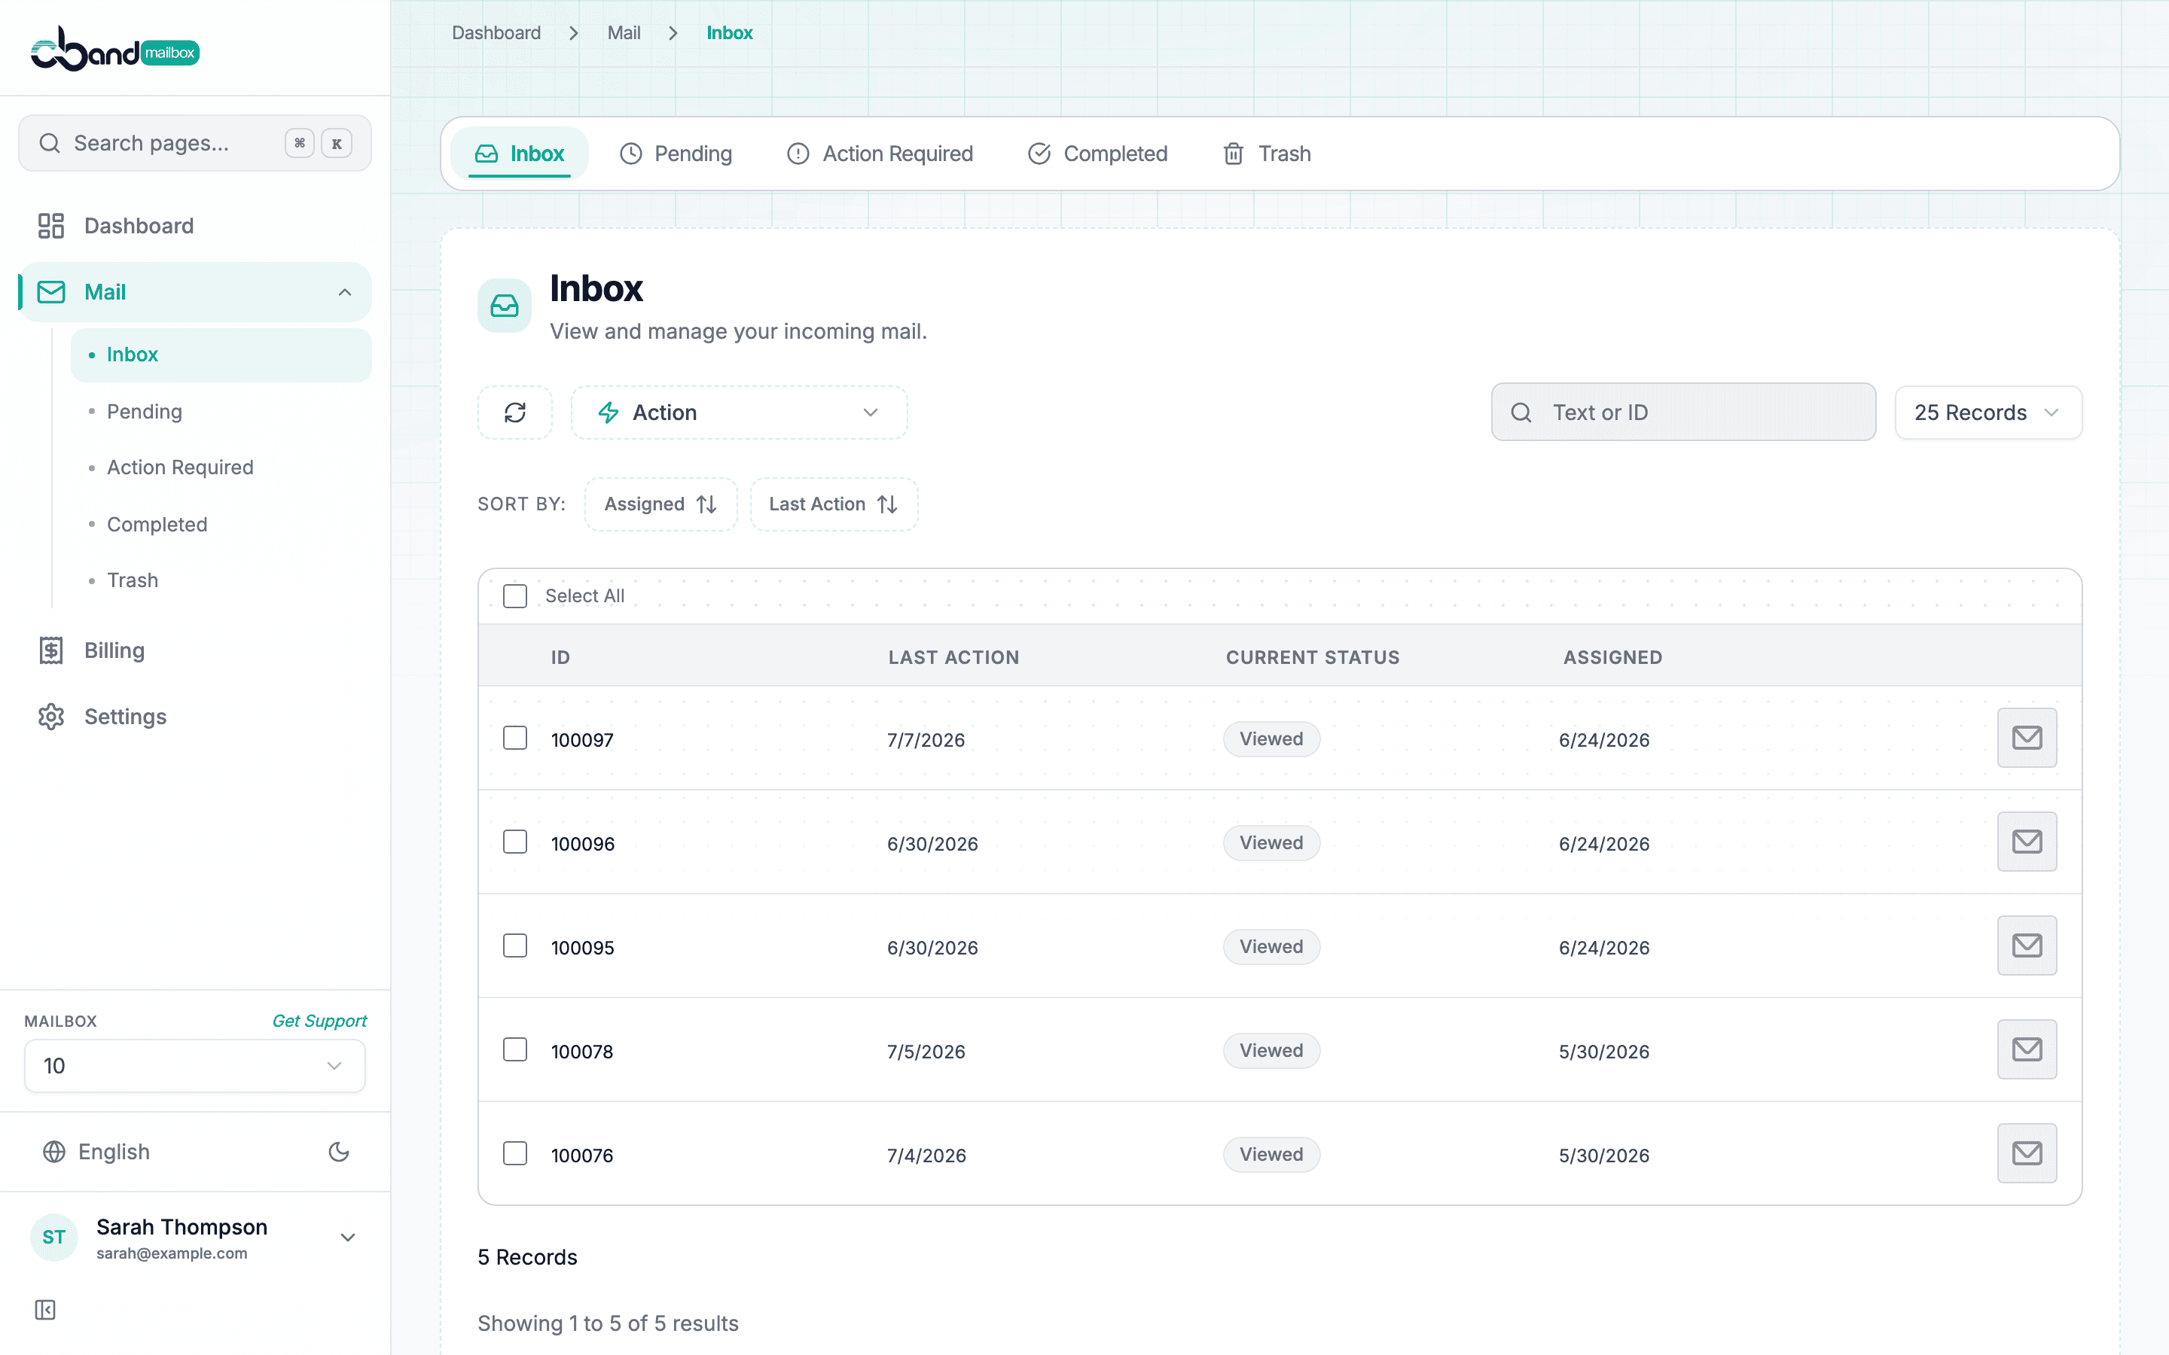Sort by Last Action
Image resolution: width=2169 pixels, height=1355 pixels.
834,504
